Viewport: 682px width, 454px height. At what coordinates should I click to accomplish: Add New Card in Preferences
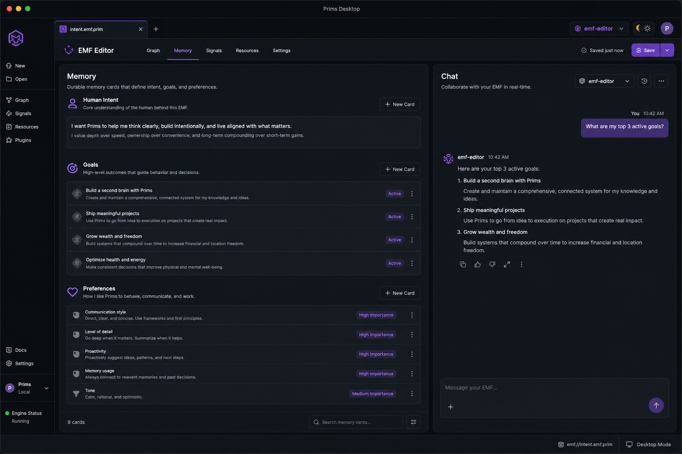[x=400, y=293]
